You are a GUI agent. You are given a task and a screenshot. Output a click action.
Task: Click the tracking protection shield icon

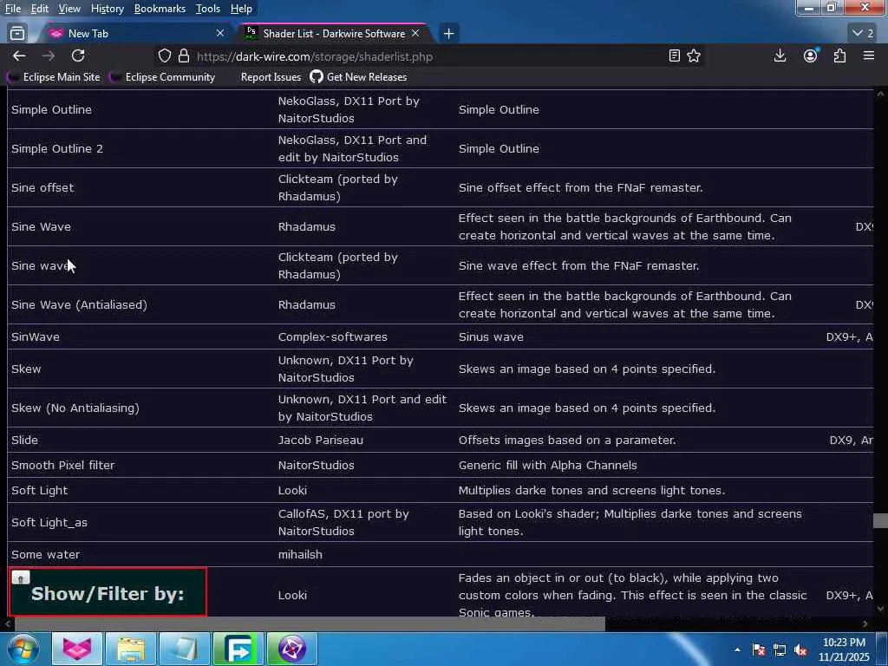[x=164, y=56]
